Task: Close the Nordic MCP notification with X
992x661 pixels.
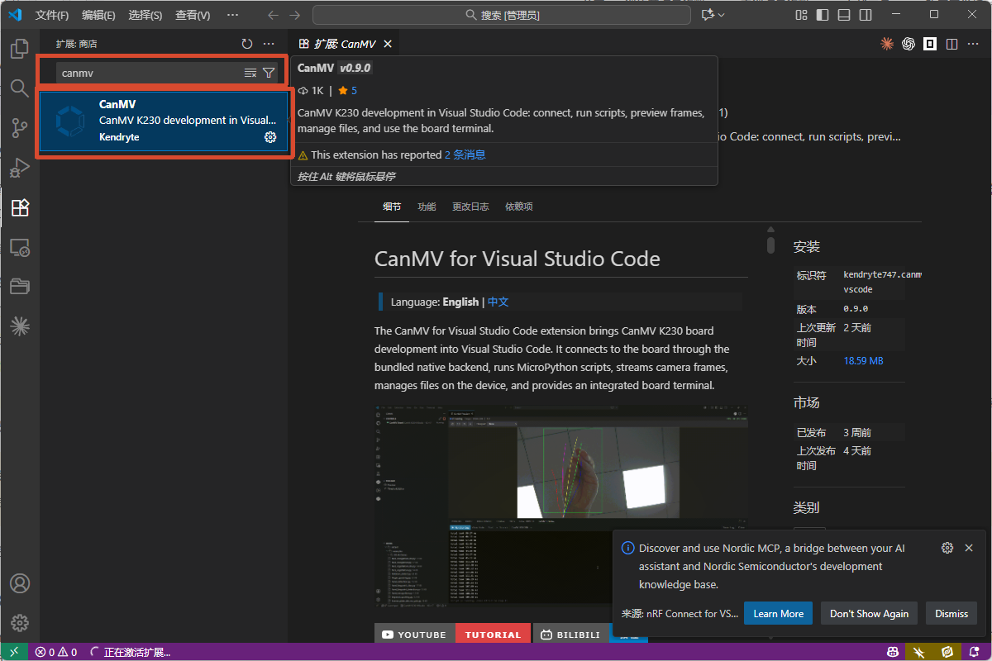Action: click(969, 548)
